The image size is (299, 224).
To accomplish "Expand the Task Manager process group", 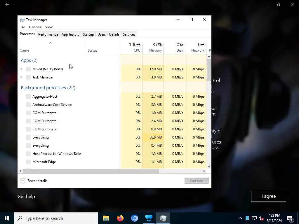I will pos(21,77).
